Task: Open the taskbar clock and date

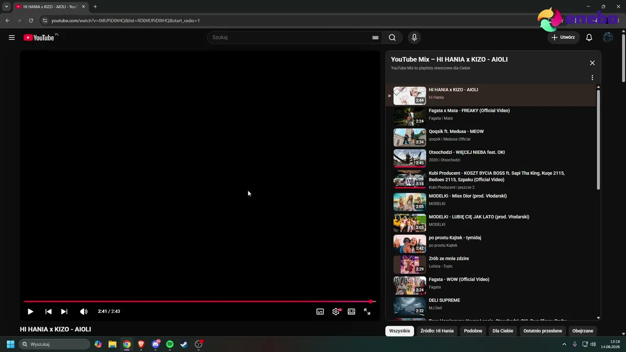Action: click(610, 344)
